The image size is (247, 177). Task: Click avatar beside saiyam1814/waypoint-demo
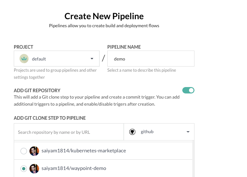click(x=34, y=168)
